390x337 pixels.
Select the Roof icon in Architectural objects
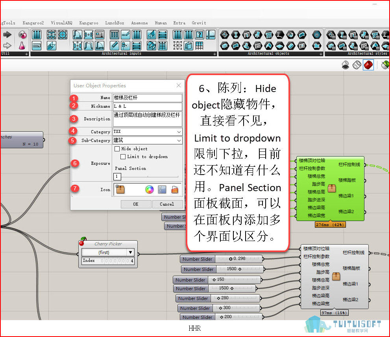[x=269, y=46]
